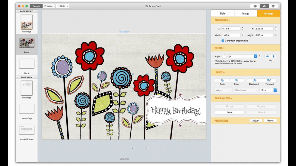The height and width of the screenshot is (166, 296).
Task: Select Page Front Full Page thumbnail
Action: tap(27, 22)
